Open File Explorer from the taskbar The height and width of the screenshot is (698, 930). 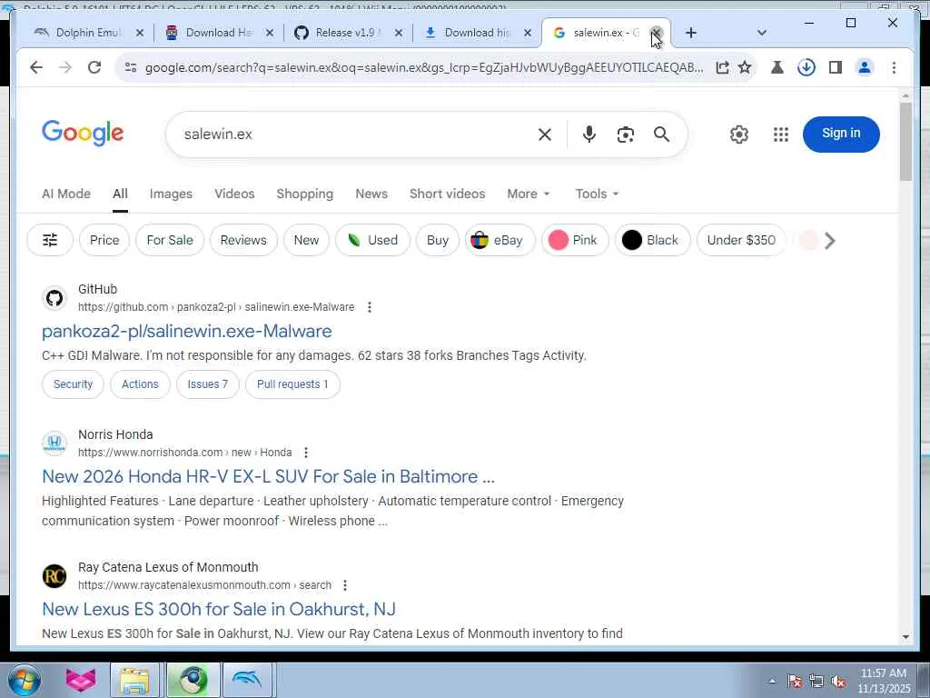tap(135, 680)
